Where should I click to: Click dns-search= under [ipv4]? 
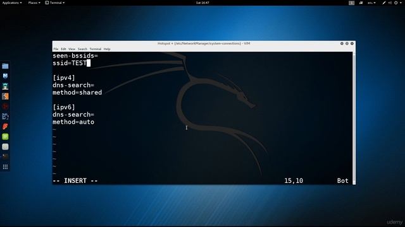coord(73,85)
